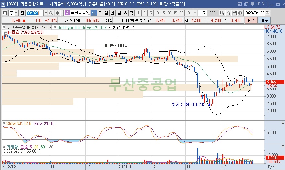Click the 3,228K volume tag
Image resolution: width=285 pixels, height=170 pixels.
274,157
